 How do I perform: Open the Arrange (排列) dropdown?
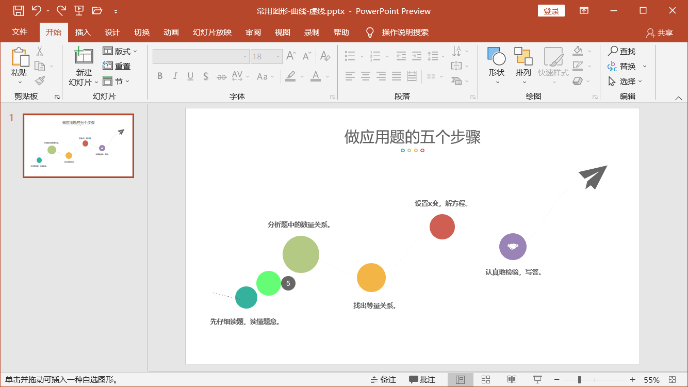523,66
